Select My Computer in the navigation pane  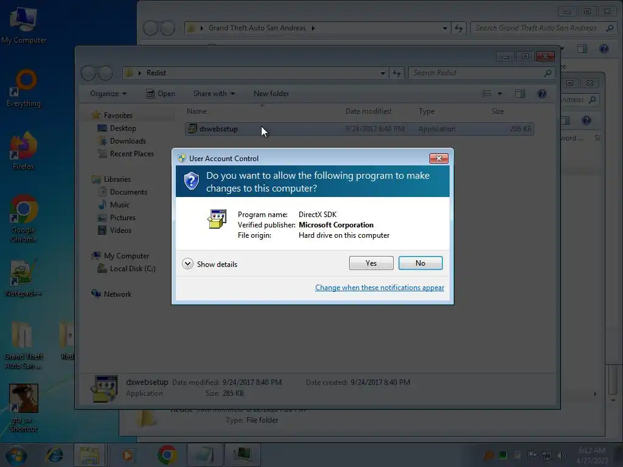pyautogui.click(x=127, y=256)
